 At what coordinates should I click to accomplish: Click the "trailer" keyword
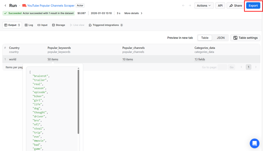pyautogui.click(x=39, y=80)
